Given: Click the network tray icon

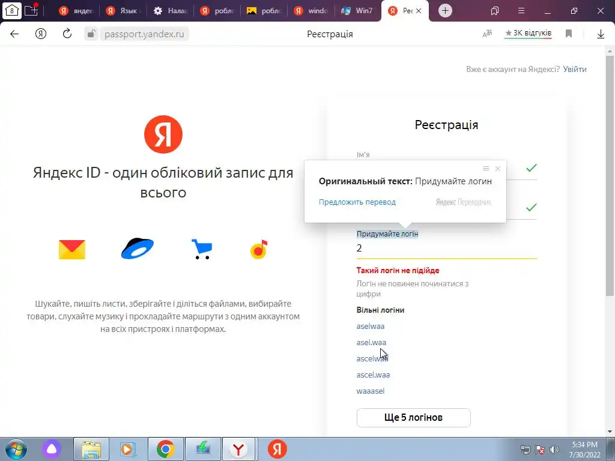Looking at the screenshot, I should tap(525, 450).
